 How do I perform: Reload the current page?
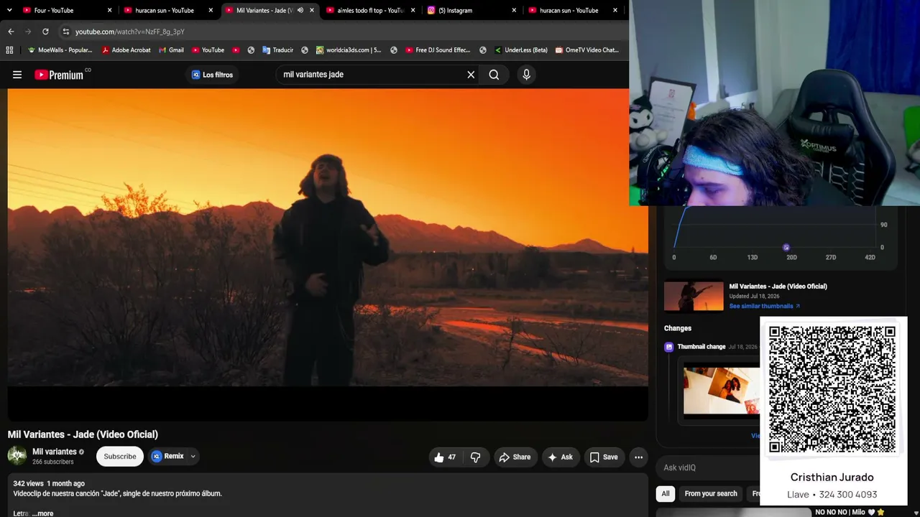tap(45, 32)
